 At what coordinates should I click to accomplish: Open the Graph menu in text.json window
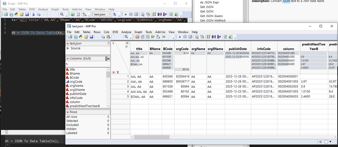click(138, 32)
